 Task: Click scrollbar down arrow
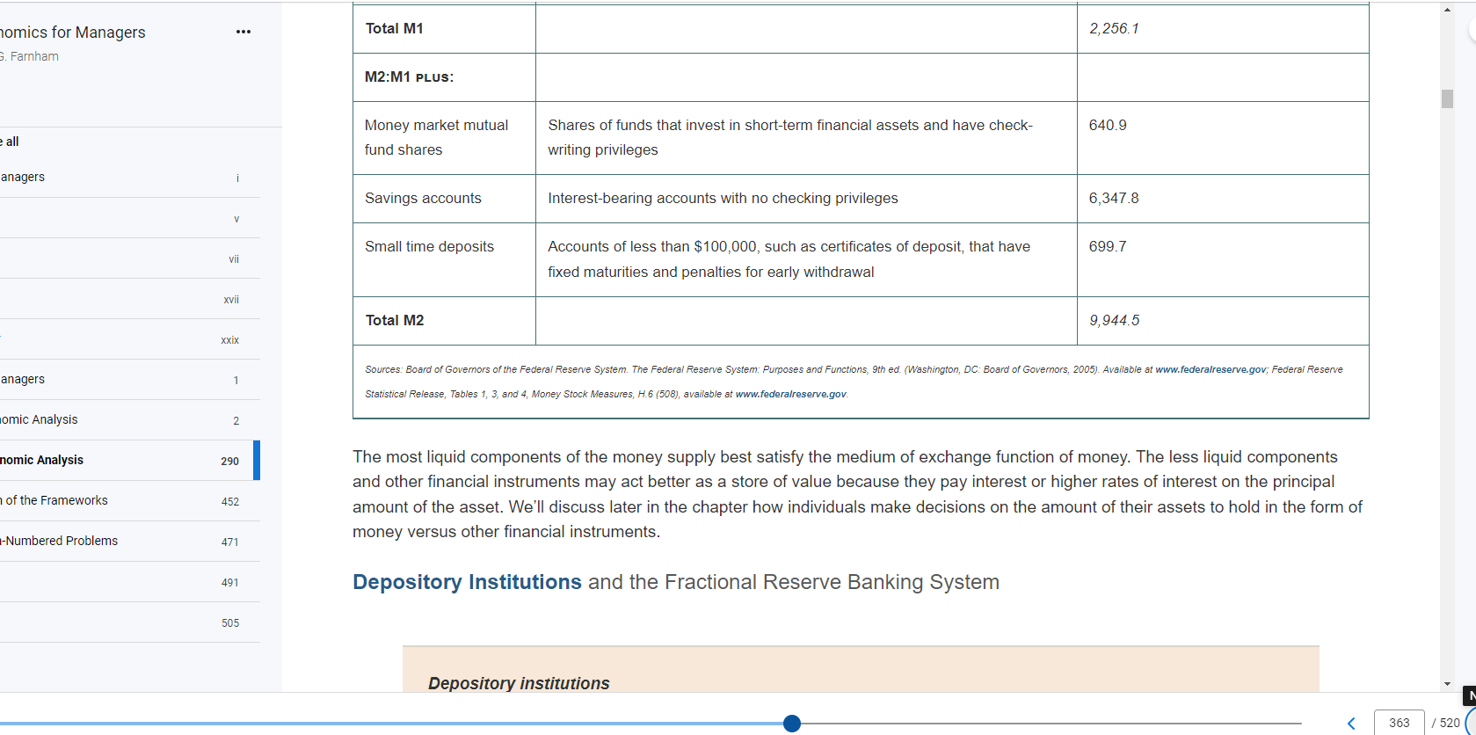(1447, 684)
